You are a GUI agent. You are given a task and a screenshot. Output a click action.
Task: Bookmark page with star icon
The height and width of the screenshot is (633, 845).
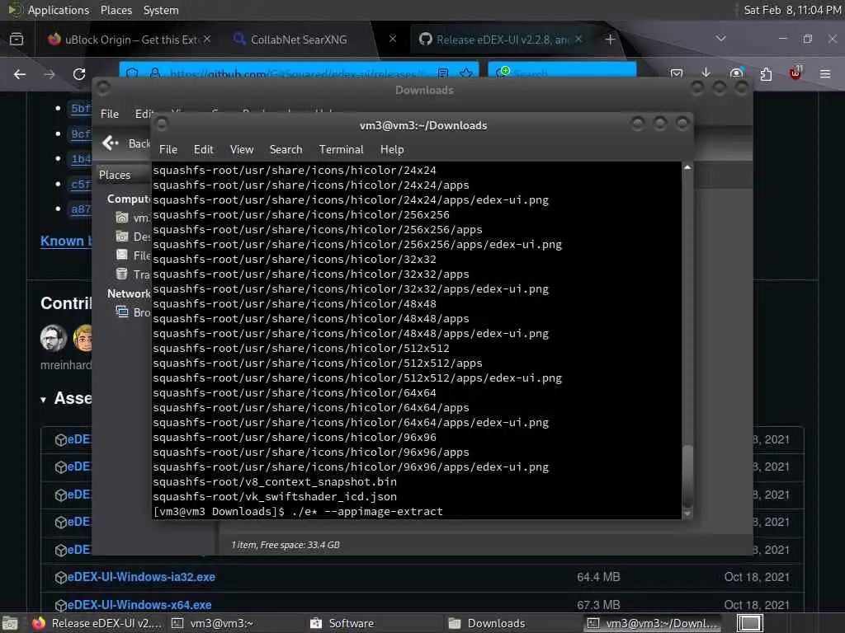(x=467, y=73)
